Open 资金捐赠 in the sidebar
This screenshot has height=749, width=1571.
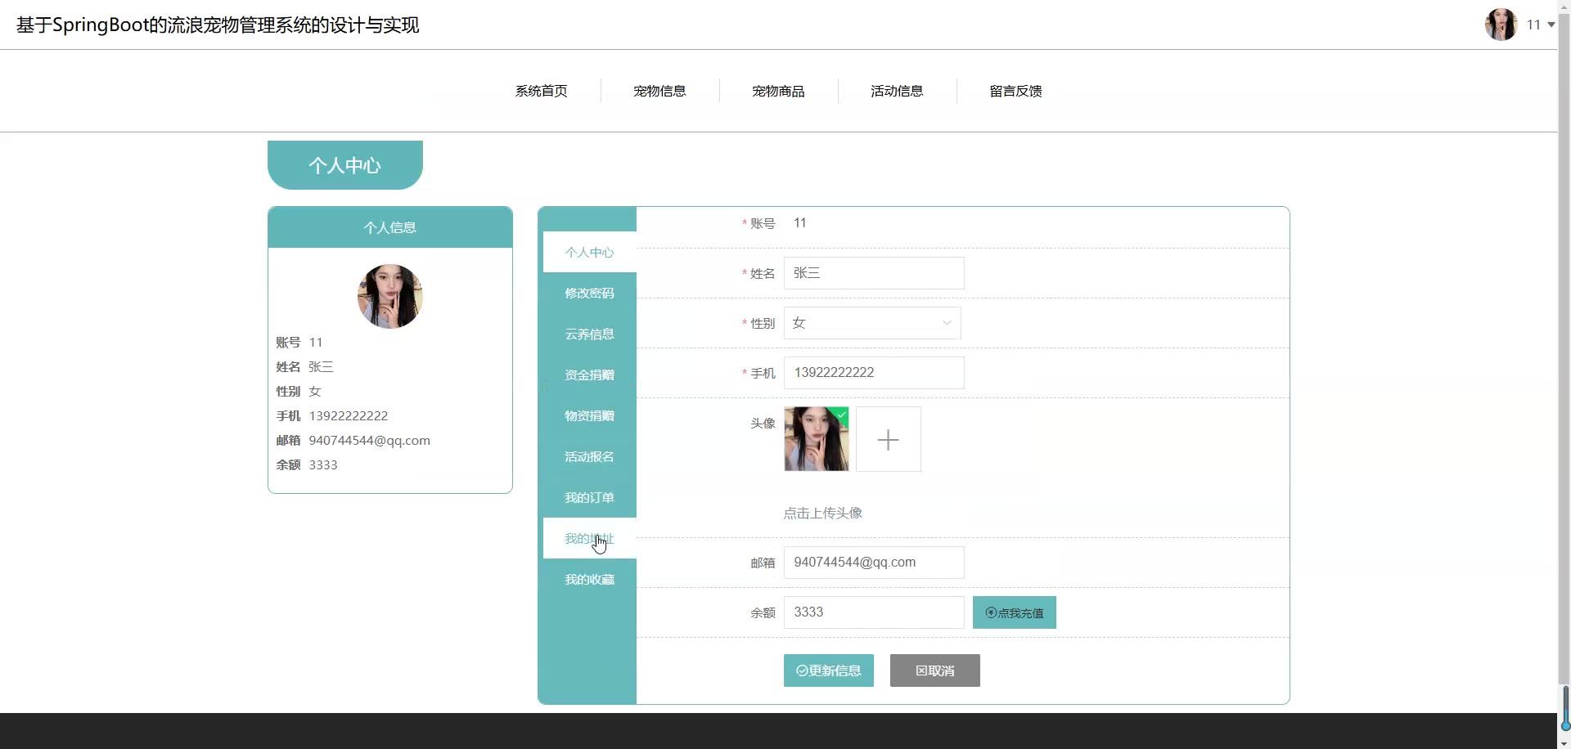(589, 374)
